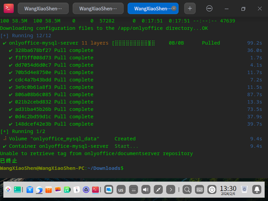
Task: Close the active blue terminal tab
Action: pos(174,8)
